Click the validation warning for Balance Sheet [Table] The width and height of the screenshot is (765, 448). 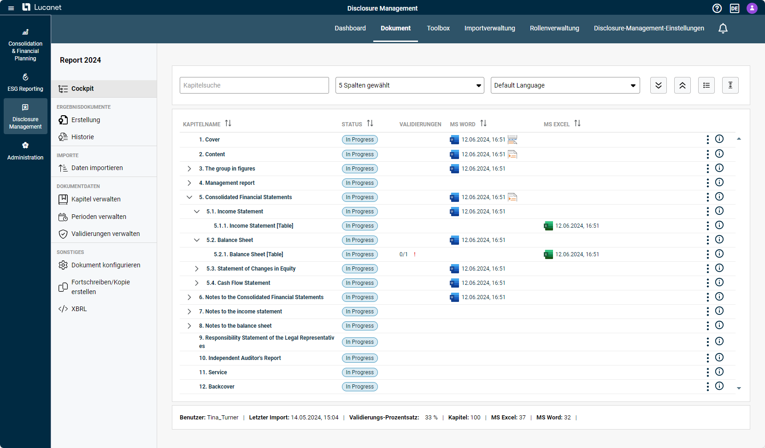click(x=415, y=254)
